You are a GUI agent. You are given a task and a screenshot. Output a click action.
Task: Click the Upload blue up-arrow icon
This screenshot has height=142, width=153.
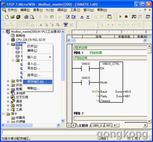82,17
